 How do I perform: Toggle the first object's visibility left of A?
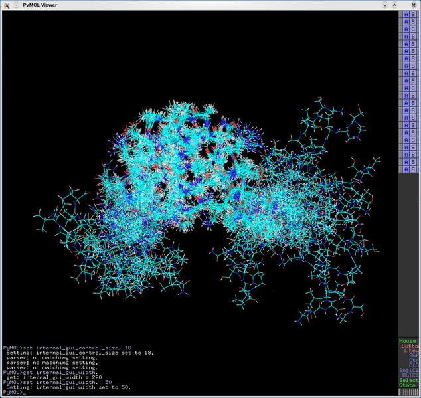400,14
